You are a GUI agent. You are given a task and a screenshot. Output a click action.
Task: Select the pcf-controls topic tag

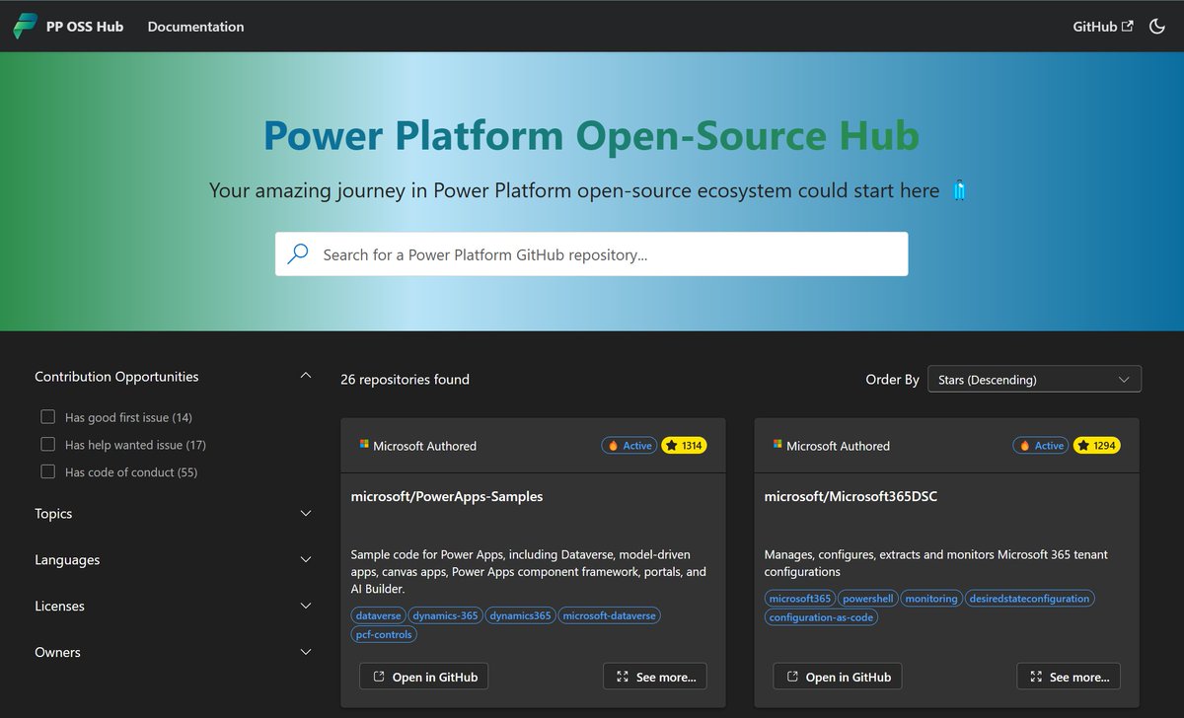pyautogui.click(x=384, y=634)
